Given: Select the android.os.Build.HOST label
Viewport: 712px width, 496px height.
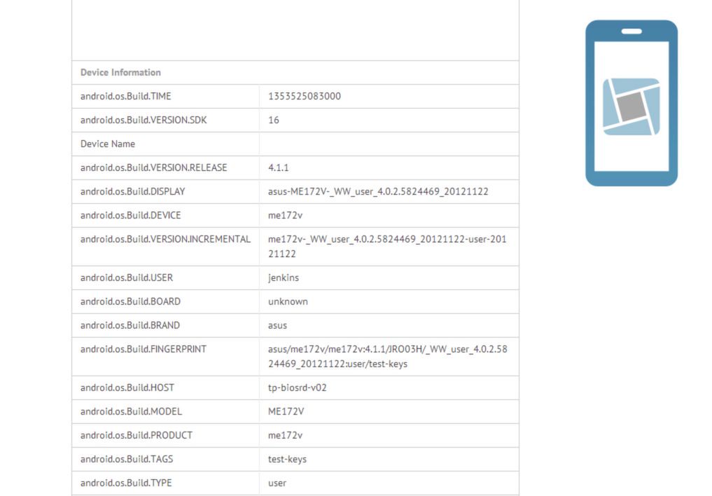Looking at the screenshot, I should tap(127, 388).
